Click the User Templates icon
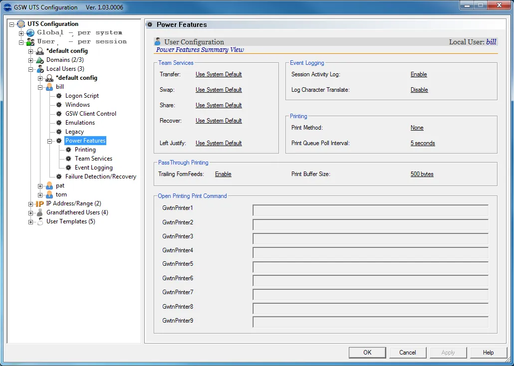This screenshot has height=366, width=514. coord(40,221)
